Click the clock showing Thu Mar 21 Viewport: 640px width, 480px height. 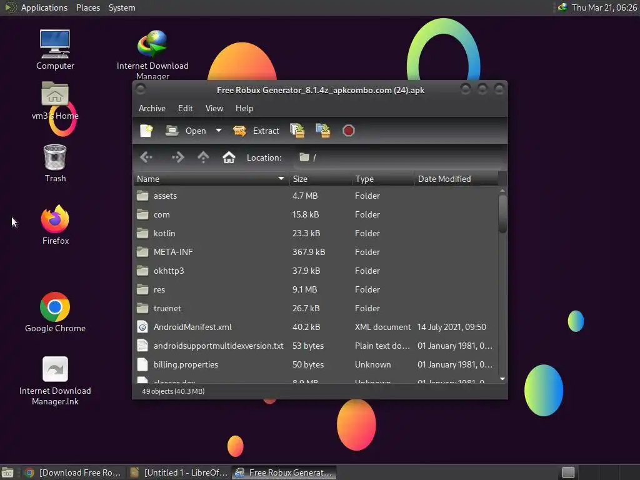coord(604,7)
